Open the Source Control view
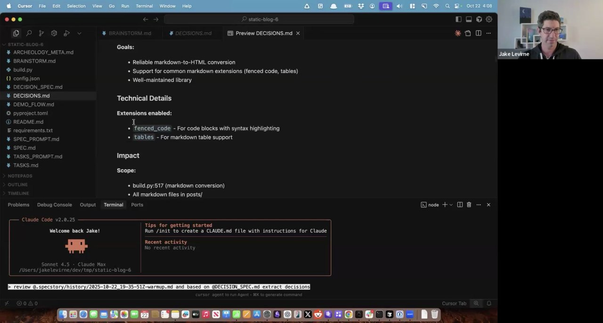603x323 pixels. 41,33
